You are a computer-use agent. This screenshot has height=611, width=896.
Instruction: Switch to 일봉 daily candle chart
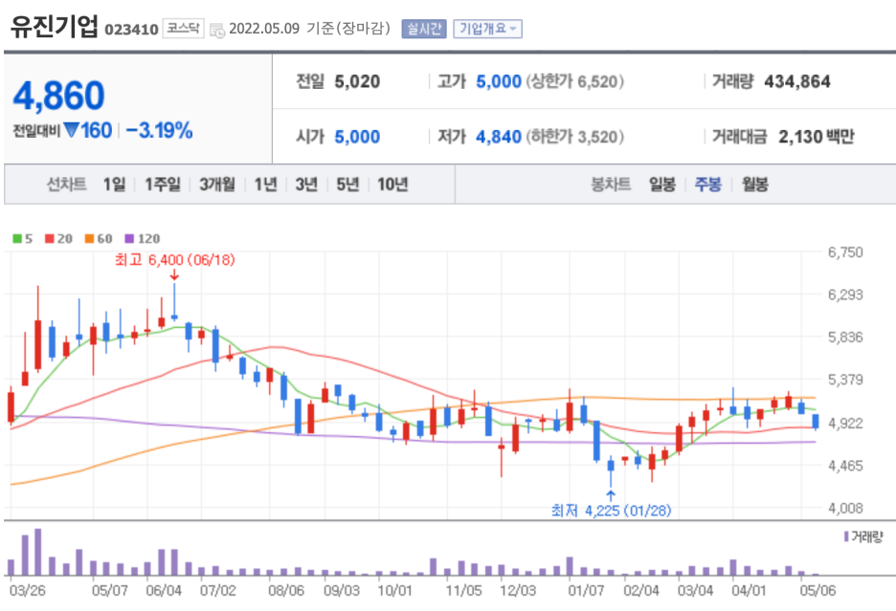coord(662,184)
